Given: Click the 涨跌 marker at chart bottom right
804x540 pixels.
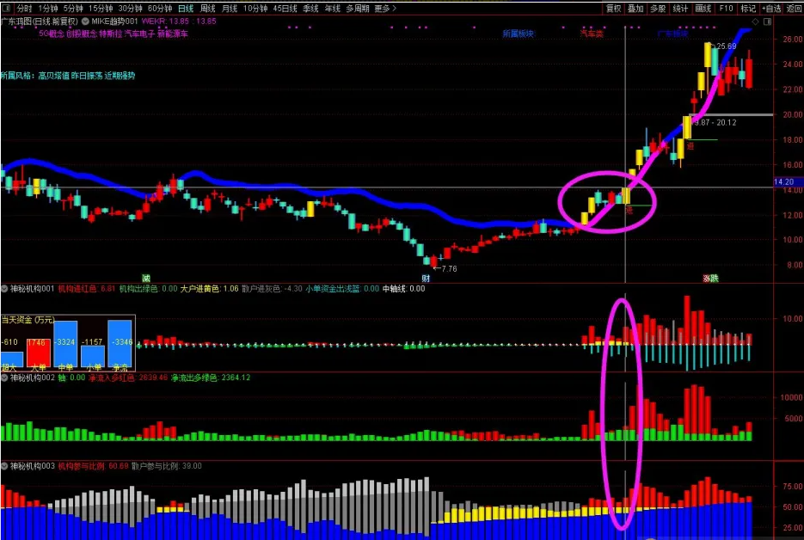Looking at the screenshot, I should tap(710, 278).
